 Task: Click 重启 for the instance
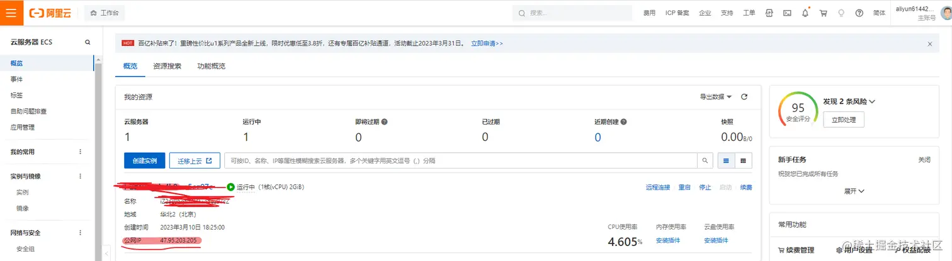coord(684,187)
